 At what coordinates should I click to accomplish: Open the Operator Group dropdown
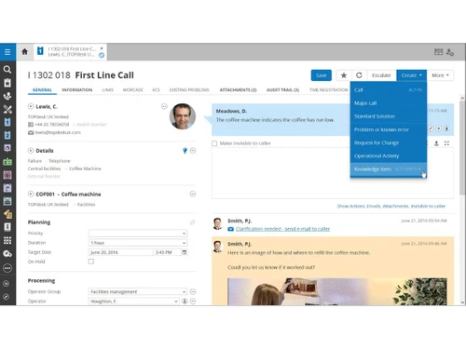coord(138,291)
